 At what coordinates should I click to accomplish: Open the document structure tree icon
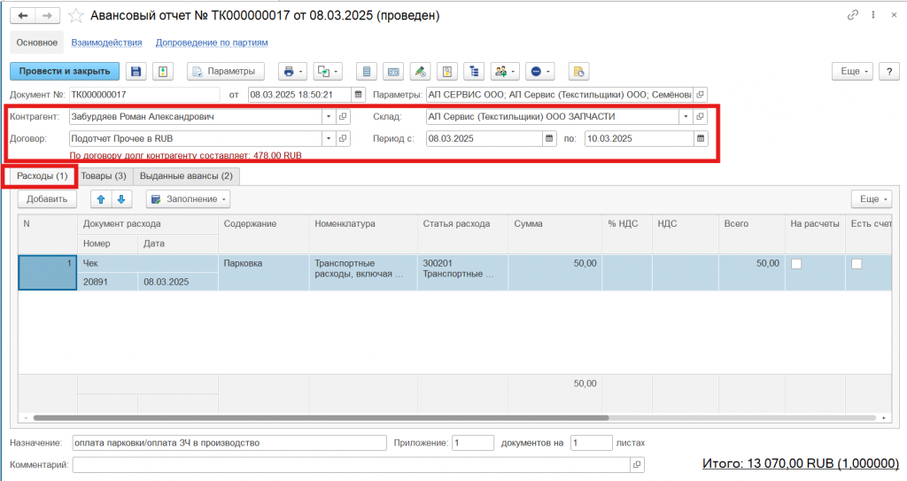coord(474,71)
